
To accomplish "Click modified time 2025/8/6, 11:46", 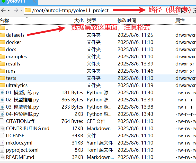I will pos(135,71).
